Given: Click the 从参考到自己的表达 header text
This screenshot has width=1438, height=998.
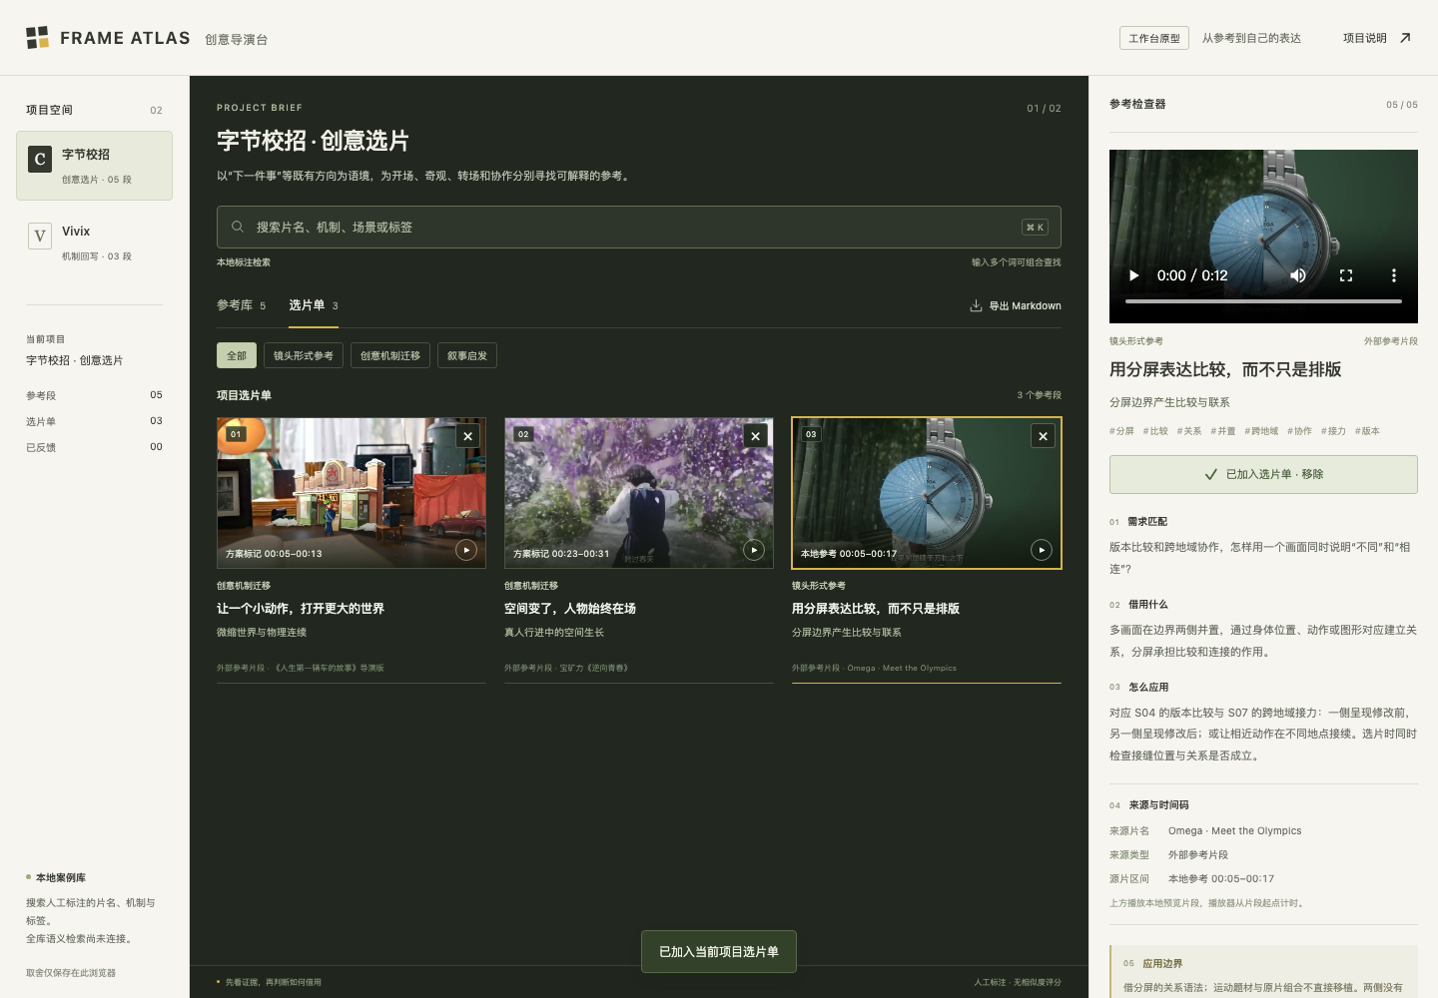Looking at the screenshot, I should (1251, 38).
